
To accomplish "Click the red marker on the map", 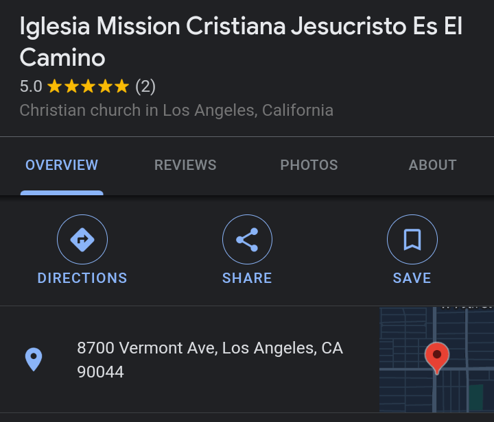I will (x=436, y=356).
